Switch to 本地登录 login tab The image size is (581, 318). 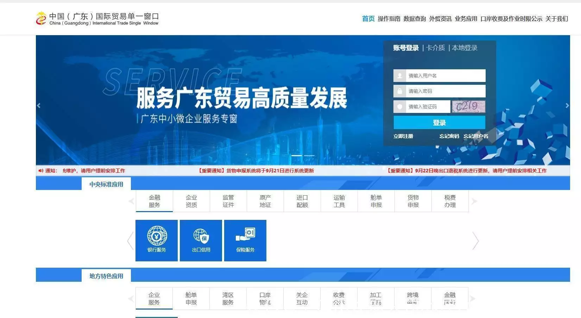coord(465,48)
